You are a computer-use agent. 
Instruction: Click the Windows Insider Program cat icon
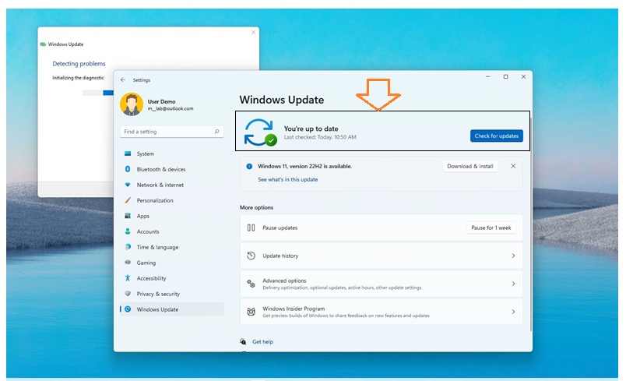(251, 312)
